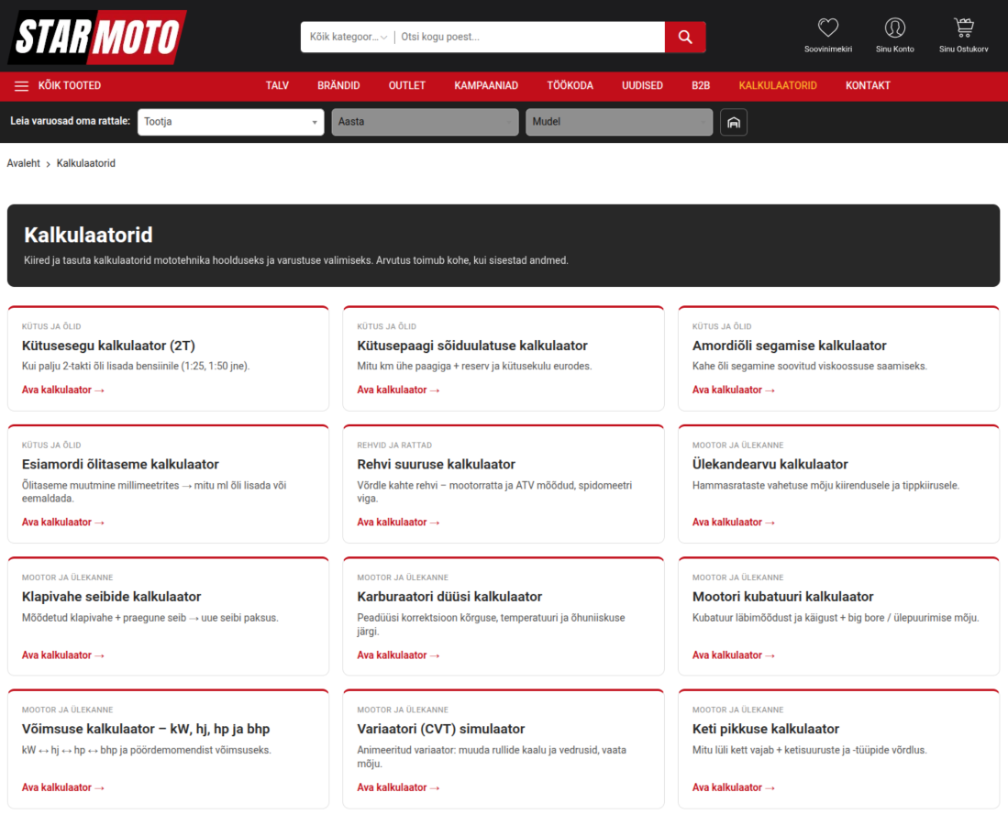Click Ava kalkulaator under Kütusepaagi sõiduulatuse
This screenshot has height=814, width=1008.
coord(399,390)
